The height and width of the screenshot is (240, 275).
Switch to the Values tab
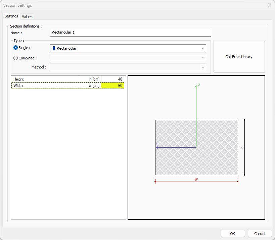click(27, 17)
